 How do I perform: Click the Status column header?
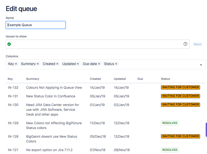pos(165,79)
